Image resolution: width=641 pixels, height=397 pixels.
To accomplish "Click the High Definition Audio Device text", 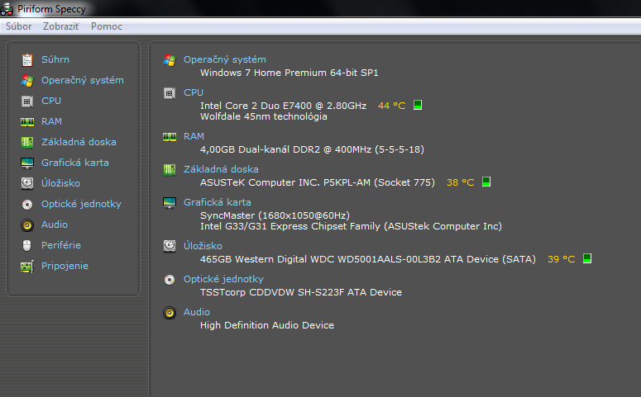I will coord(267,325).
